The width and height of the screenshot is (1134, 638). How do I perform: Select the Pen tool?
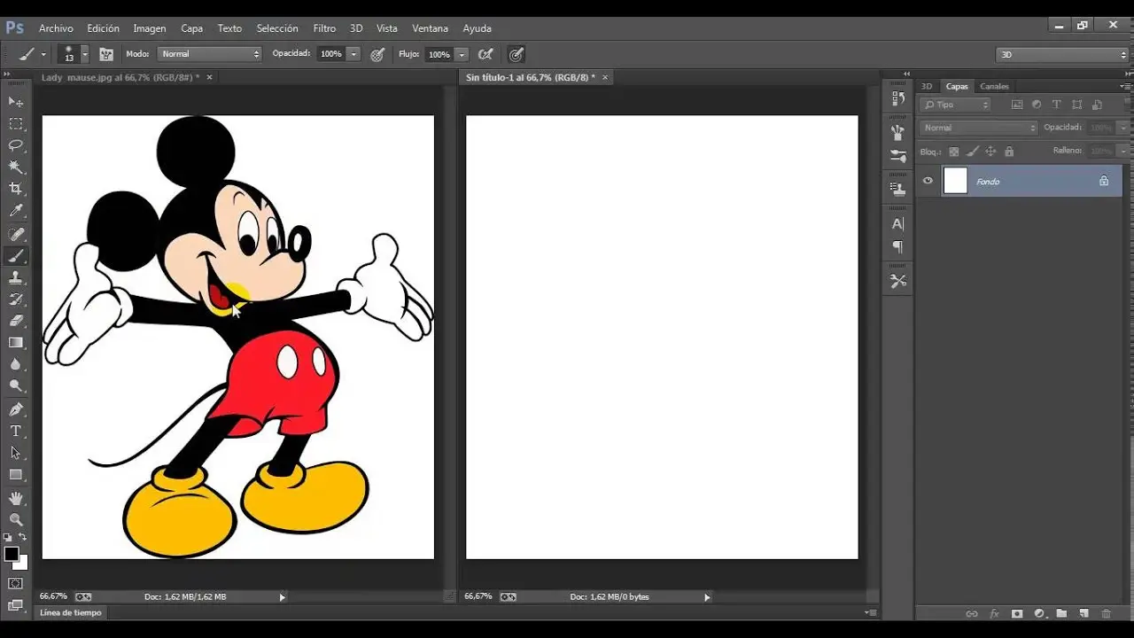coord(16,409)
